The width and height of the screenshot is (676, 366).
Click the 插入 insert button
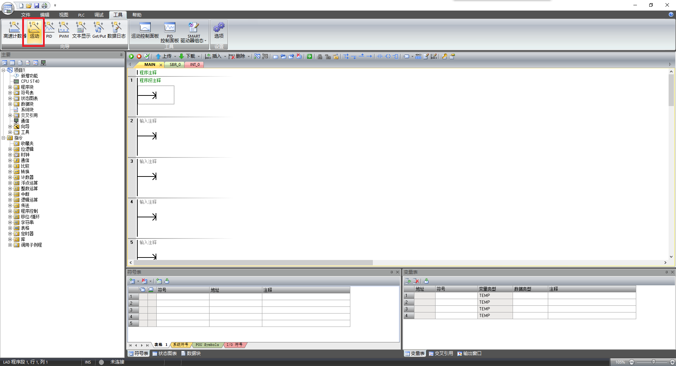tap(213, 56)
